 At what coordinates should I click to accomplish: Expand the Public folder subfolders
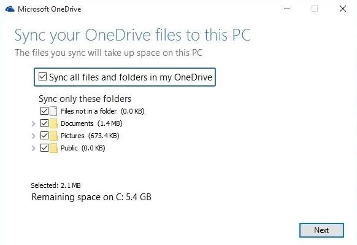[34, 149]
